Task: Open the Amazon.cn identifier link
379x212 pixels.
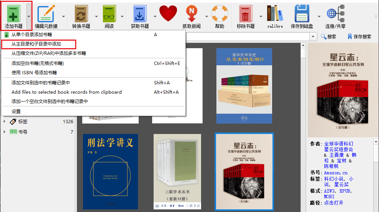Action: pos(336,173)
